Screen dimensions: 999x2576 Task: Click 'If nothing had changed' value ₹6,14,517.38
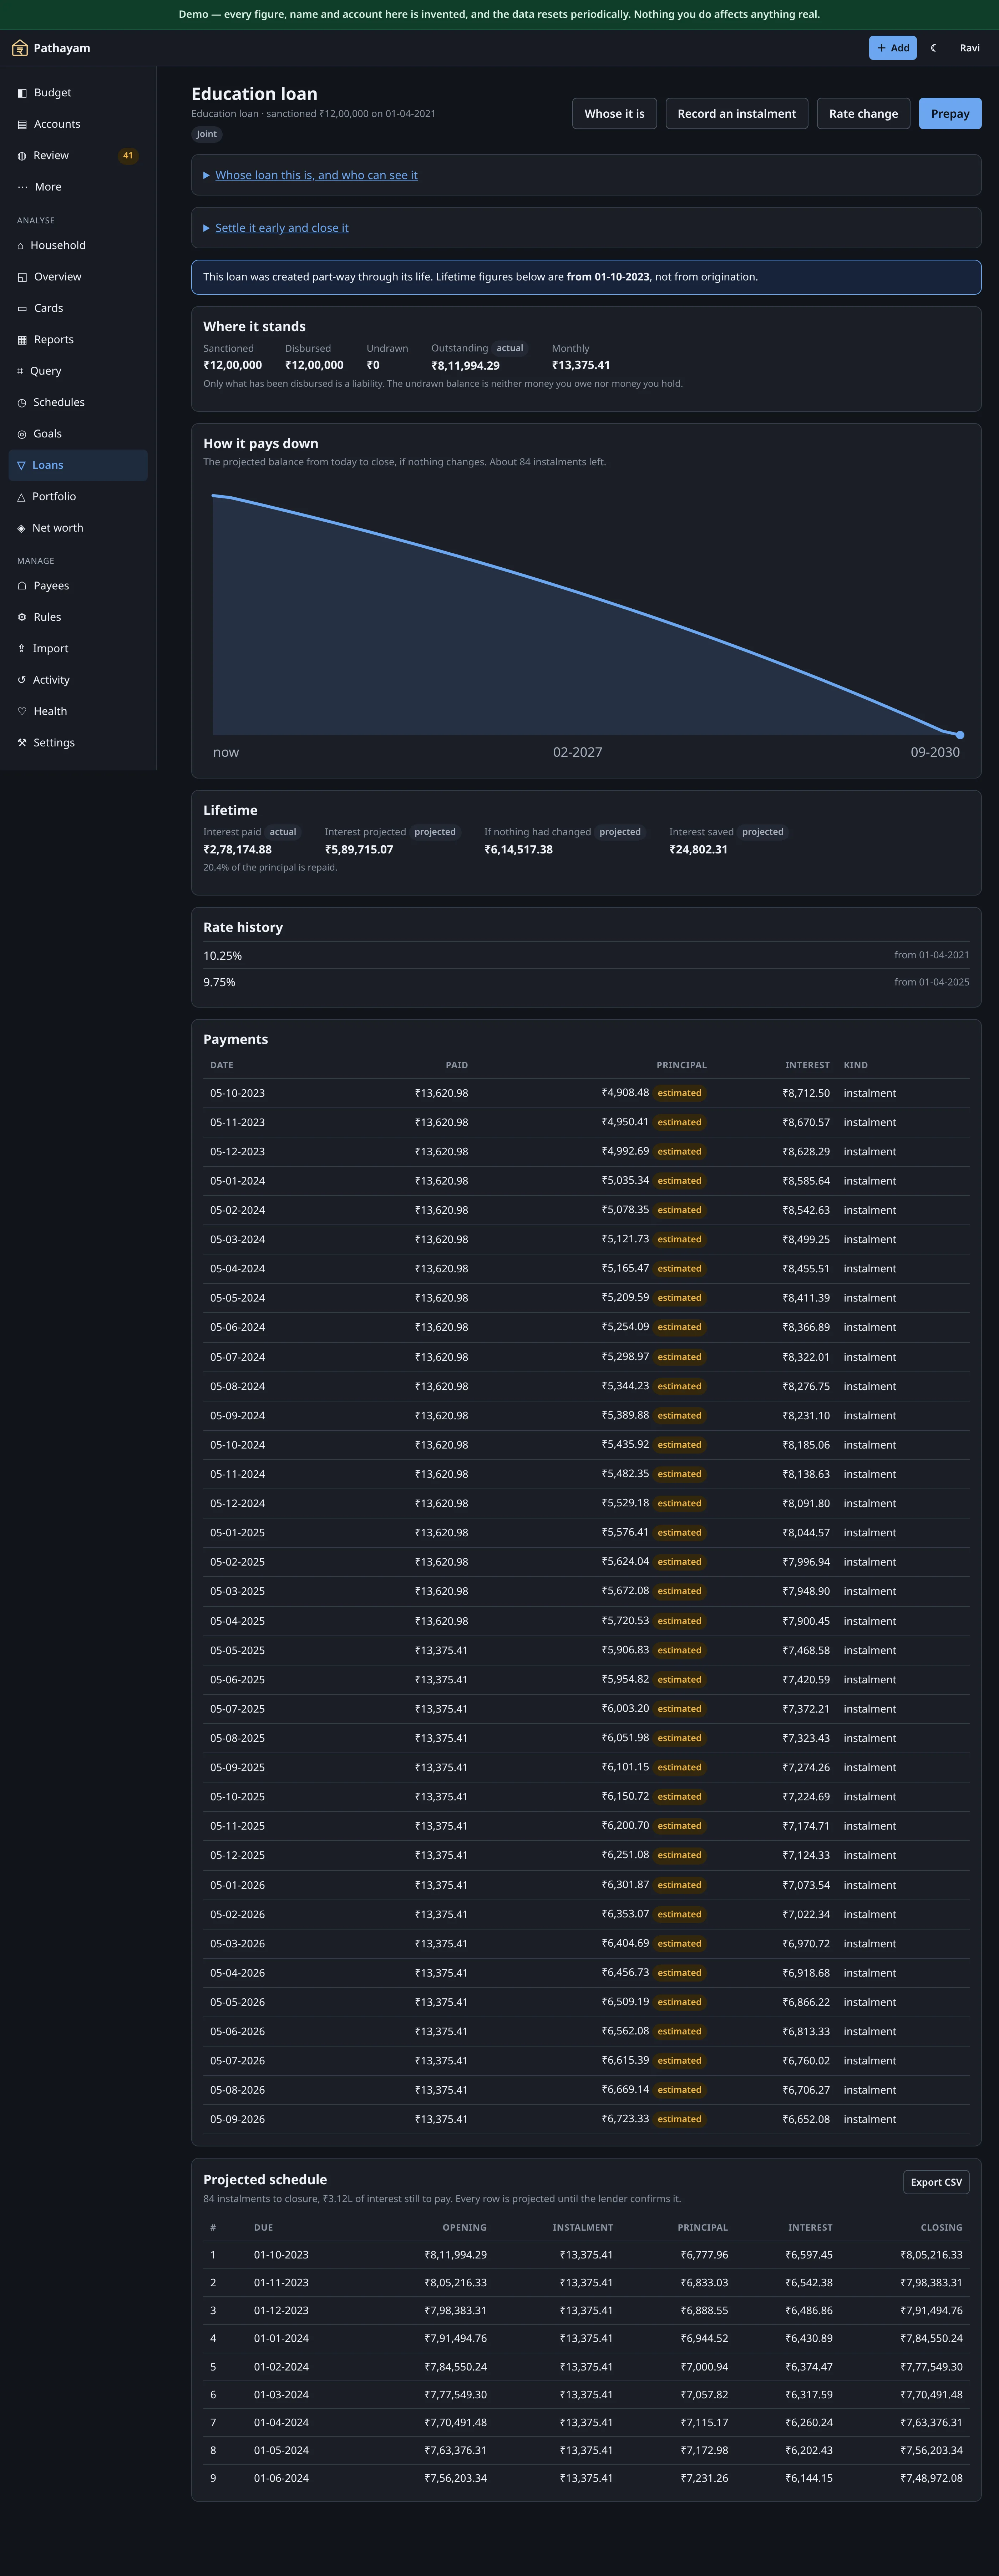pyautogui.click(x=519, y=850)
